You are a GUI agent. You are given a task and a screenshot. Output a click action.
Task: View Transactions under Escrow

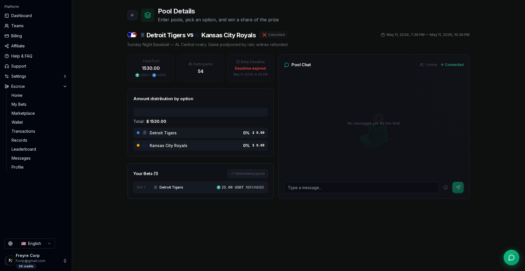pos(23,131)
